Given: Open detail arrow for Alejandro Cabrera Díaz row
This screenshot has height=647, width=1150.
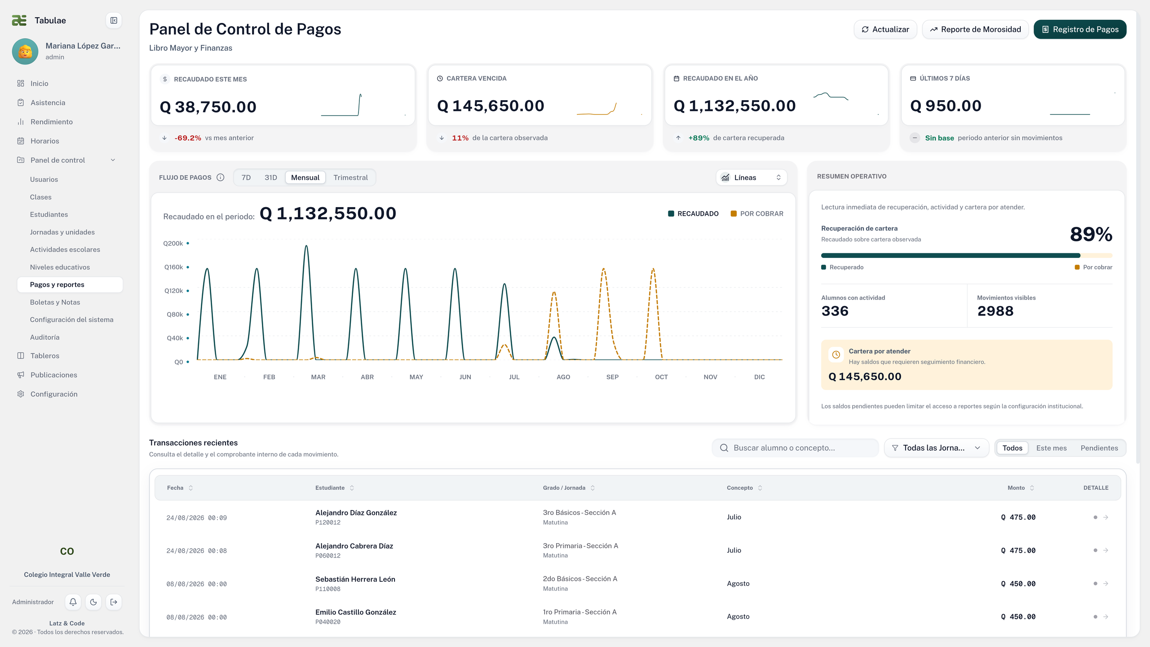Looking at the screenshot, I should [x=1106, y=550].
